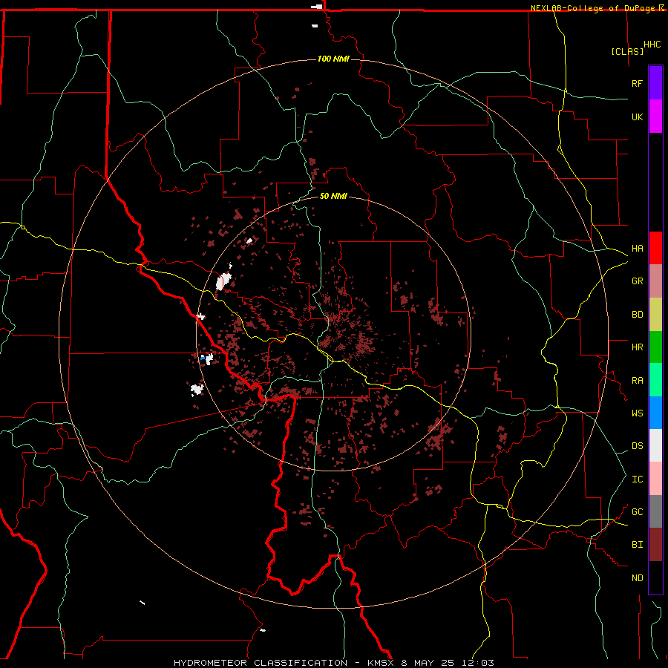Click the UK legend label

coord(637,117)
